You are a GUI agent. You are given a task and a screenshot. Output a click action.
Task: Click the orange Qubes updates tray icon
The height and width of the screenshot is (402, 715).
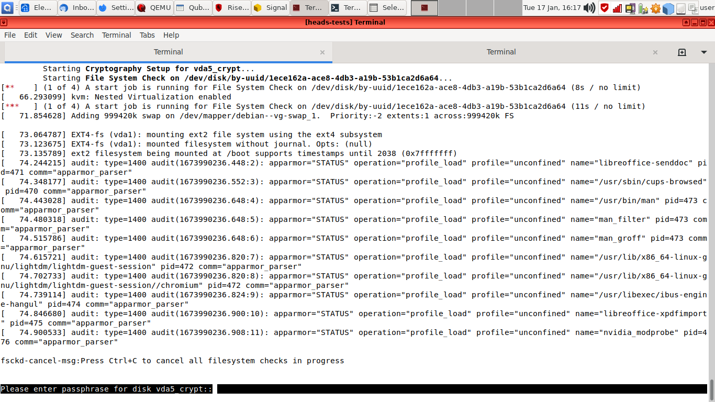pyautogui.click(x=655, y=8)
